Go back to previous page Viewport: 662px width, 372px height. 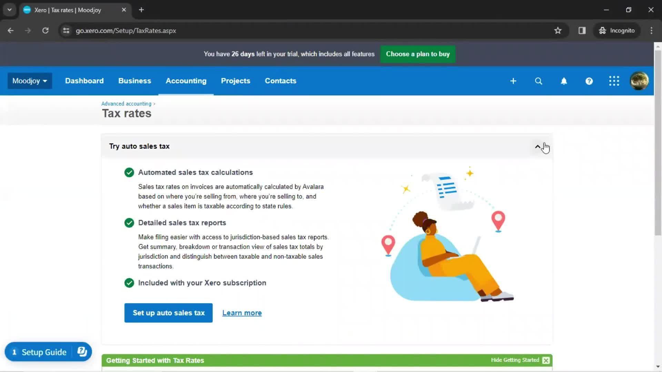point(11,31)
